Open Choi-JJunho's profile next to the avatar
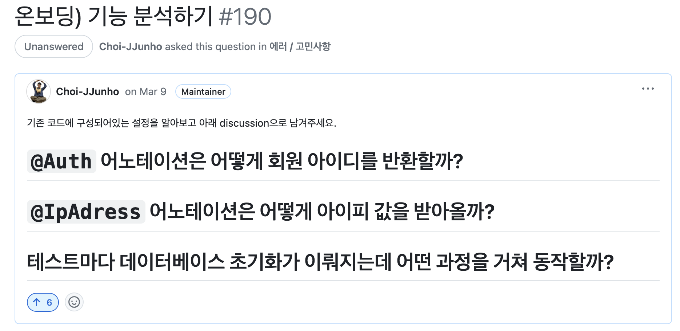680x331 pixels. pyautogui.click(x=87, y=92)
